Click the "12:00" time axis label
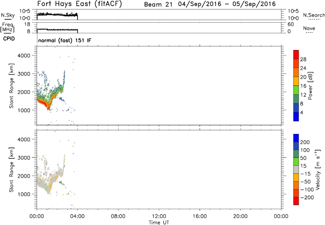 pyautogui.click(x=159, y=216)
